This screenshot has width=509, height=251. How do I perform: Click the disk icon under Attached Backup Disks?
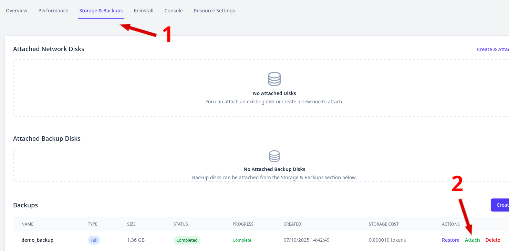274,156
